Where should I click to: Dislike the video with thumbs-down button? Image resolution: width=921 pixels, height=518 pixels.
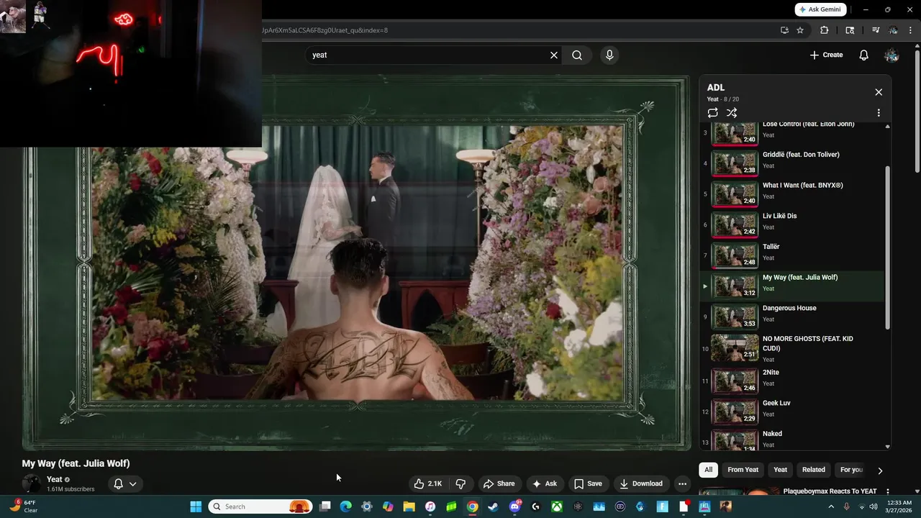(460, 483)
